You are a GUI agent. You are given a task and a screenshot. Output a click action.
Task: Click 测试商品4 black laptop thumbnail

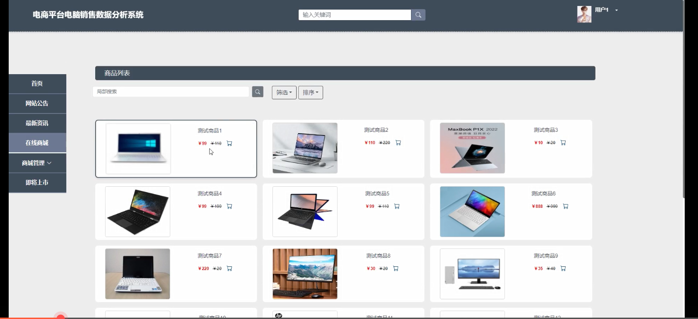point(138,211)
